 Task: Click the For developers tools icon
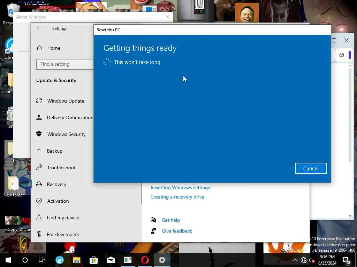pyautogui.click(x=39, y=234)
